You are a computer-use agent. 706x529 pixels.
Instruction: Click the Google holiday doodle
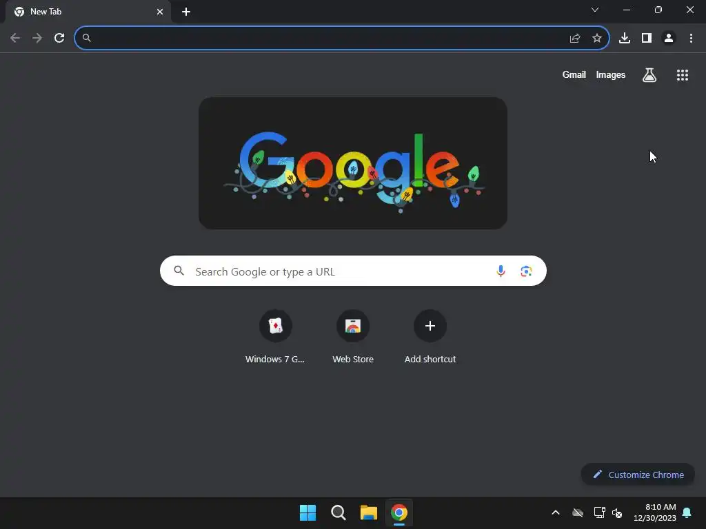pos(353,163)
